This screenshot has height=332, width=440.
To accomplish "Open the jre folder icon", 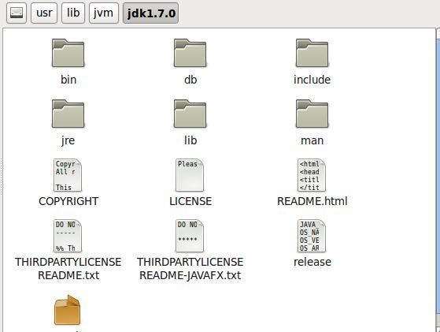I will pyautogui.click(x=68, y=114).
